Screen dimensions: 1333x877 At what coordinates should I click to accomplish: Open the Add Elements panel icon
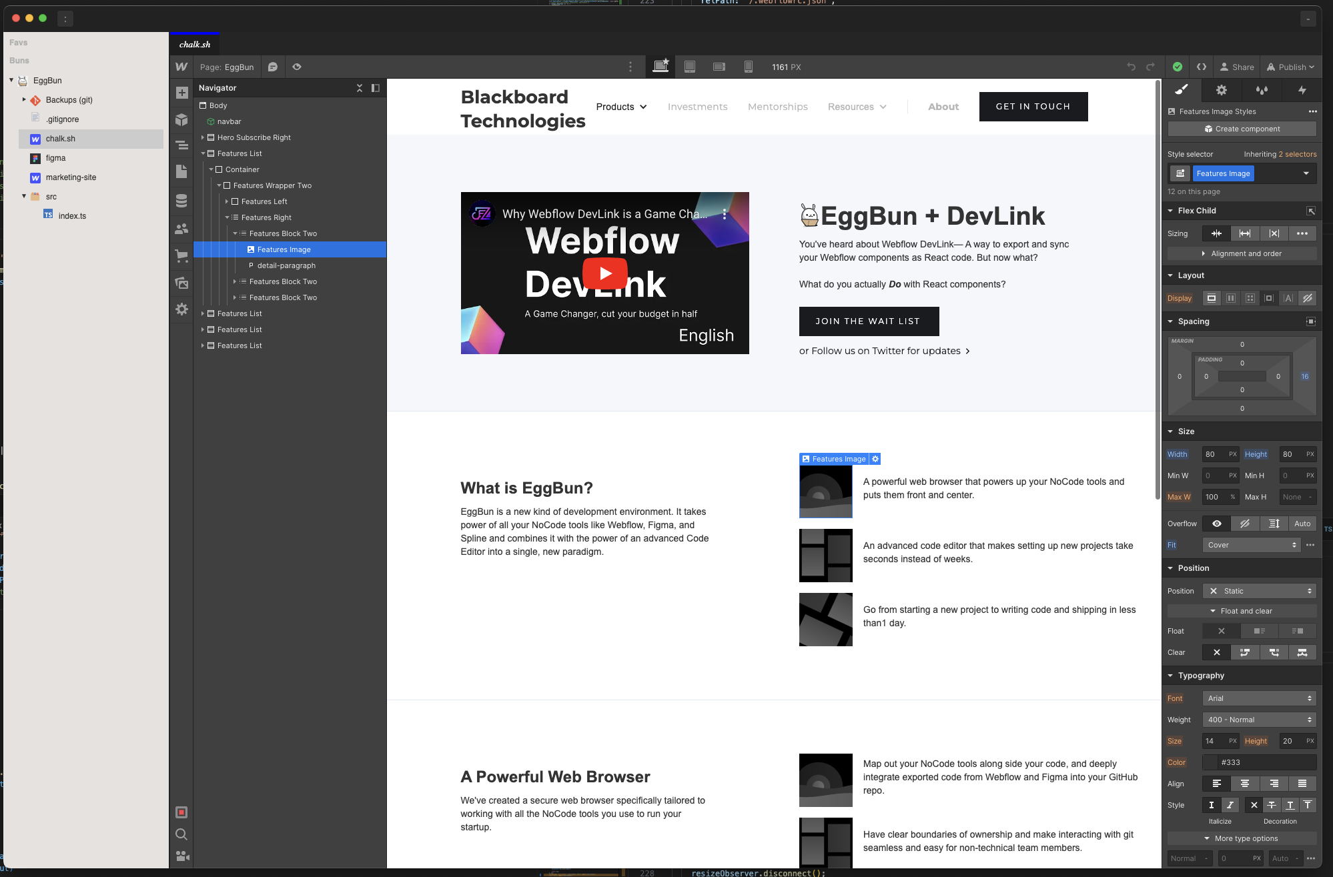(181, 93)
